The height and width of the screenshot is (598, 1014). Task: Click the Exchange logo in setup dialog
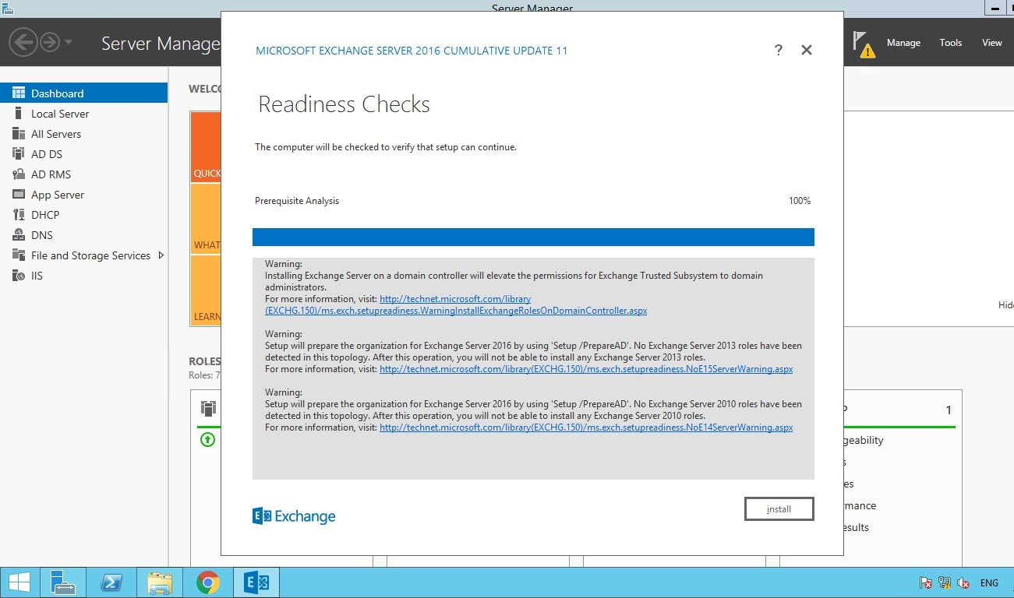[x=294, y=516]
